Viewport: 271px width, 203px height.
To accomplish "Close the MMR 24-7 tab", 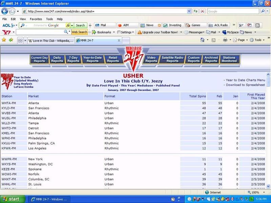I will click(x=119, y=40).
